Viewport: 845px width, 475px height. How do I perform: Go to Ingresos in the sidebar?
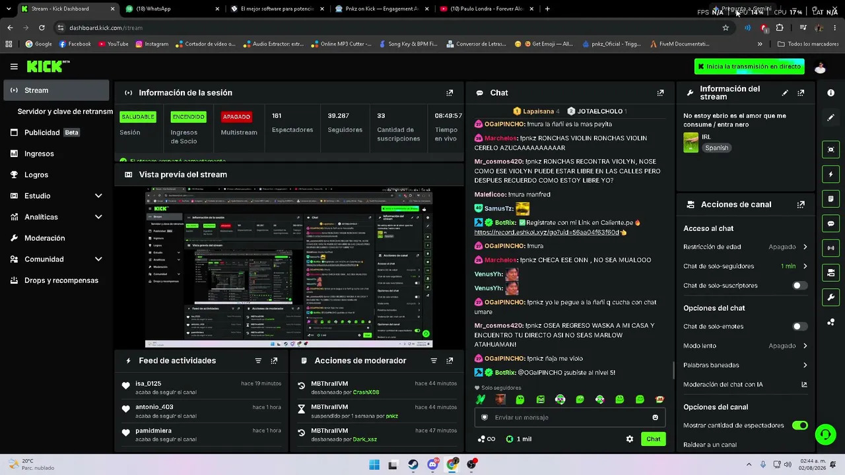coord(56,154)
